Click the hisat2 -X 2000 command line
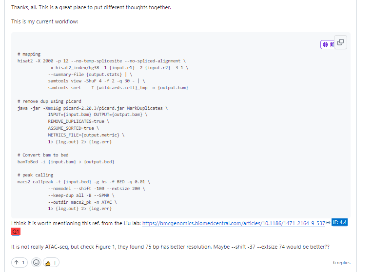 tap(102, 61)
